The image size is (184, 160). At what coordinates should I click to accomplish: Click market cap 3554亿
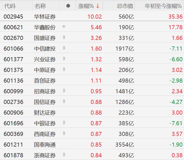125,145
